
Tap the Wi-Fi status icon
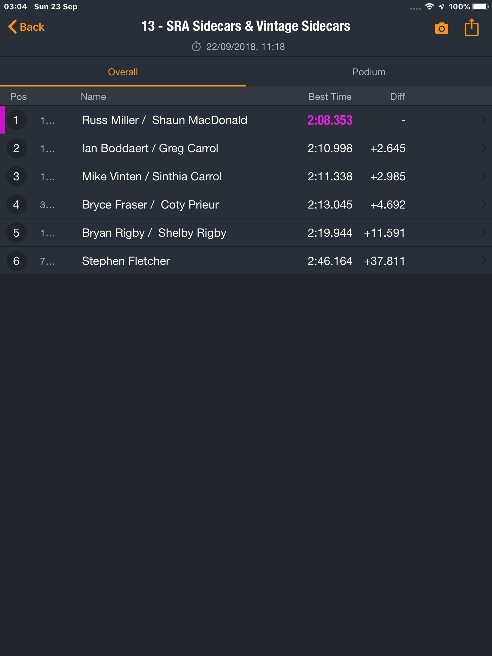[x=429, y=6]
